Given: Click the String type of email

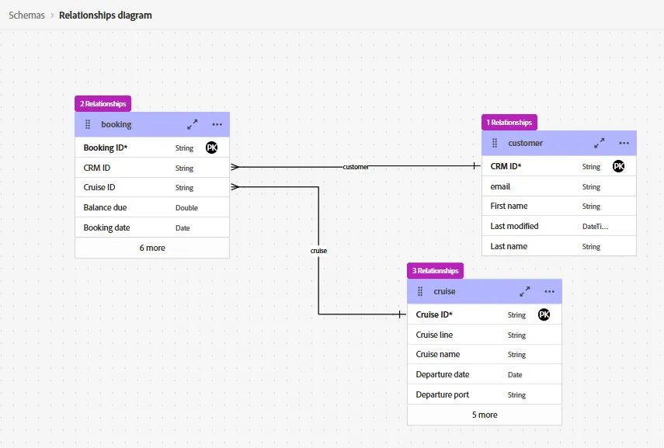Looking at the screenshot, I should coord(591,187).
